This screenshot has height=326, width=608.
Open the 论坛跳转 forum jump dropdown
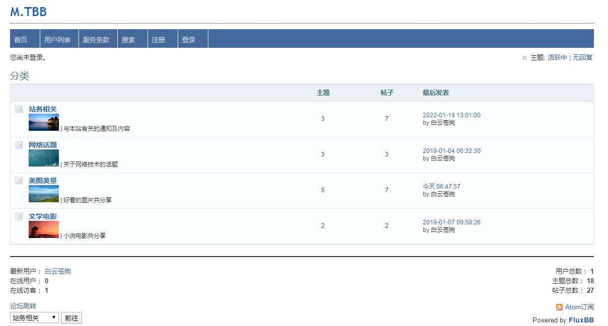(x=34, y=318)
